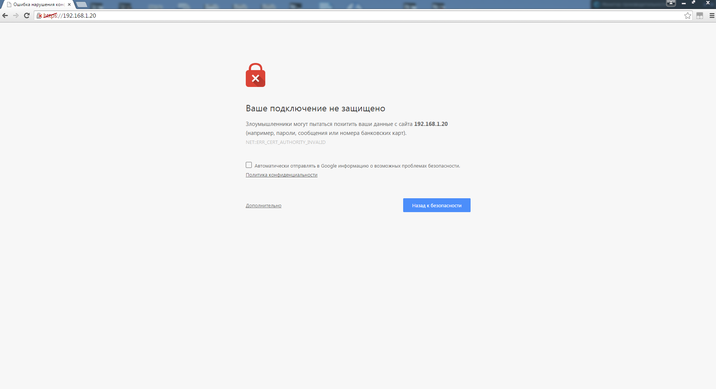Restore down the browser window

(694, 3)
